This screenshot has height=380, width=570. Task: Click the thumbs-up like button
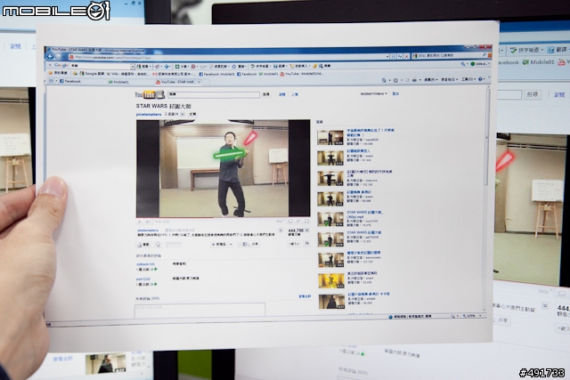[x=143, y=245]
